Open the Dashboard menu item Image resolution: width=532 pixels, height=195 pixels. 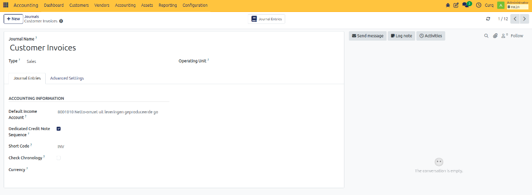click(54, 5)
